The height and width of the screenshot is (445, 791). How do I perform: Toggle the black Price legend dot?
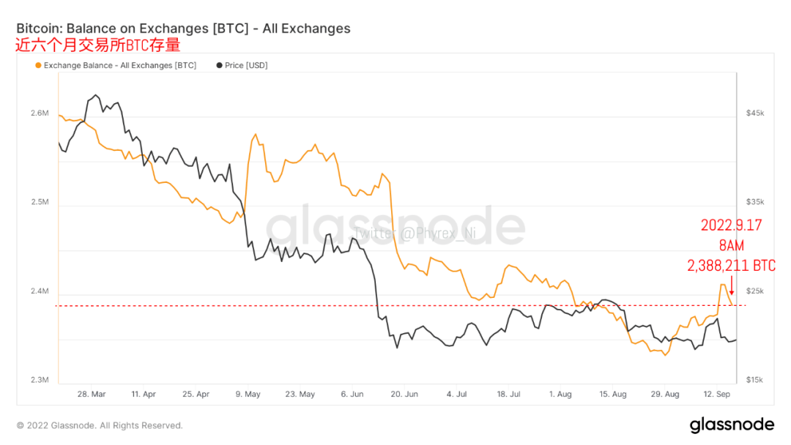click(x=220, y=65)
